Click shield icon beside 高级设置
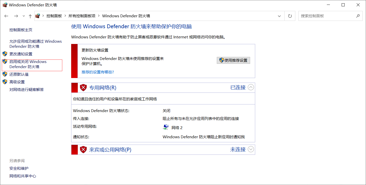 coord(5,82)
